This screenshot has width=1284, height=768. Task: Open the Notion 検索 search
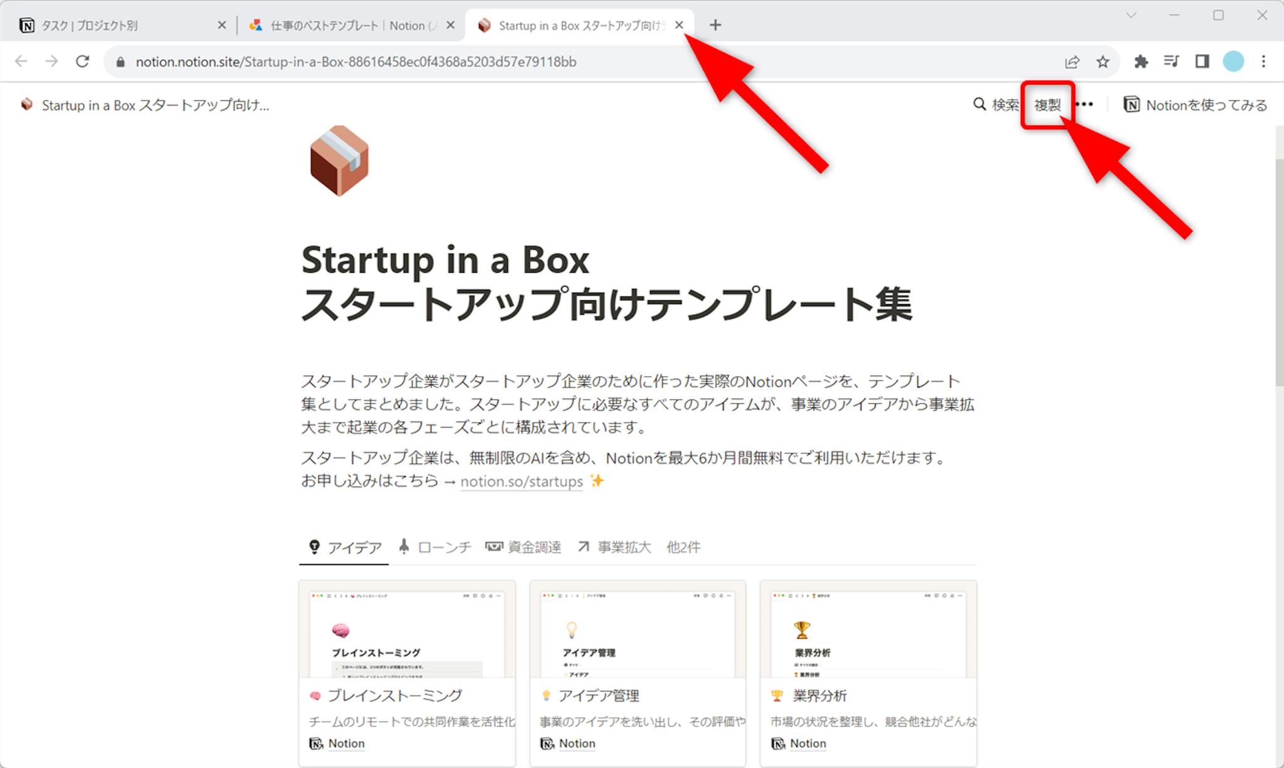pyautogui.click(x=996, y=105)
